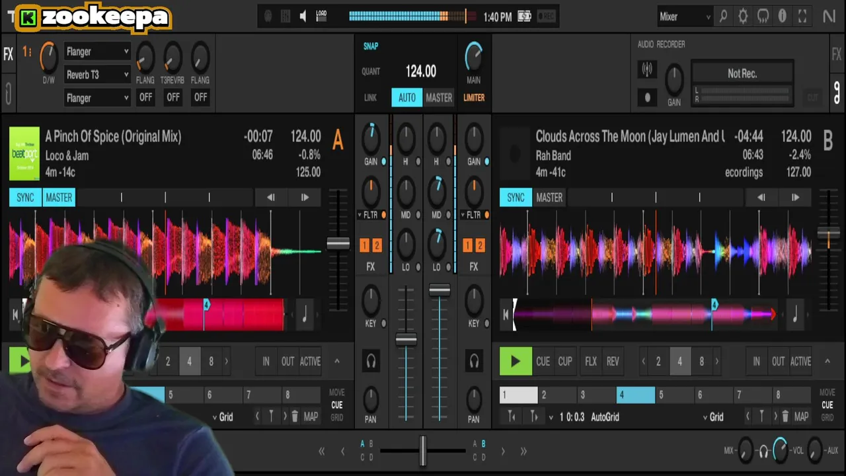846x476 pixels.
Task: Collapse Deck A advanced panel arrow
Action: pyautogui.click(x=336, y=361)
